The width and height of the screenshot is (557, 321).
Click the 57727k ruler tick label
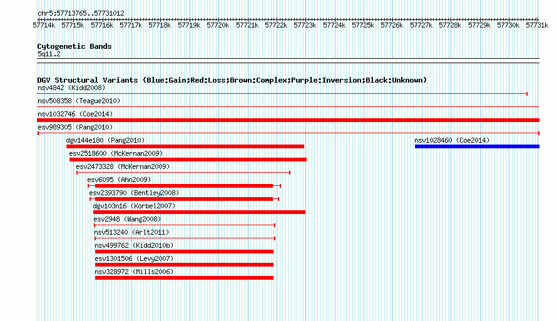(421, 25)
